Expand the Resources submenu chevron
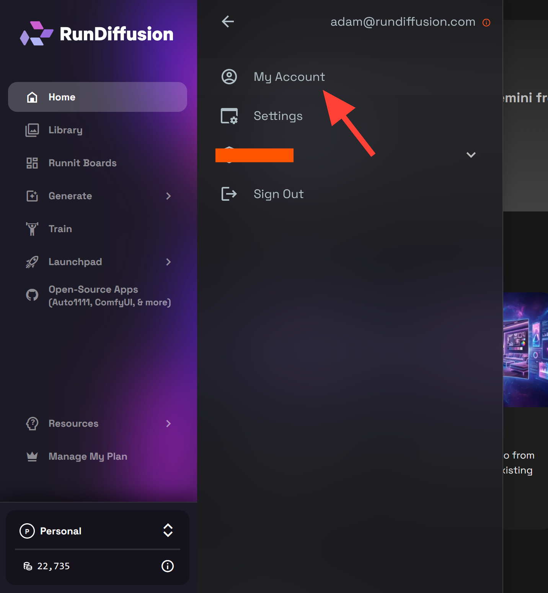This screenshot has height=593, width=548. click(168, 424)
